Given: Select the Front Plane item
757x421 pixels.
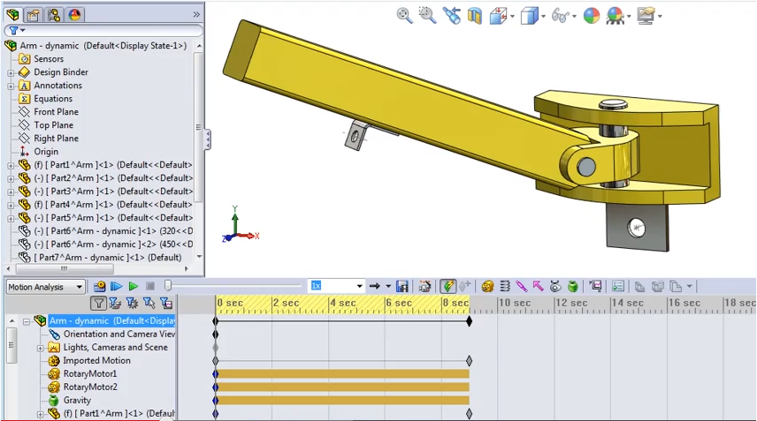Looking at the screenshot, I should (56, 112).
